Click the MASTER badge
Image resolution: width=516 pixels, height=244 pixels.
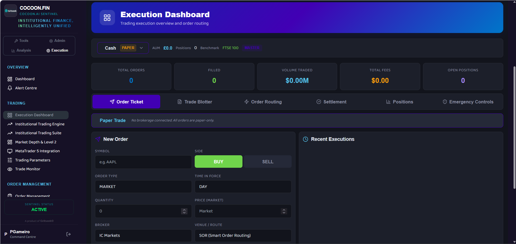252,48
